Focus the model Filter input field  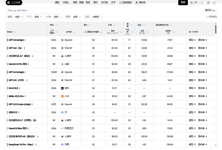(x=34, y=11)
